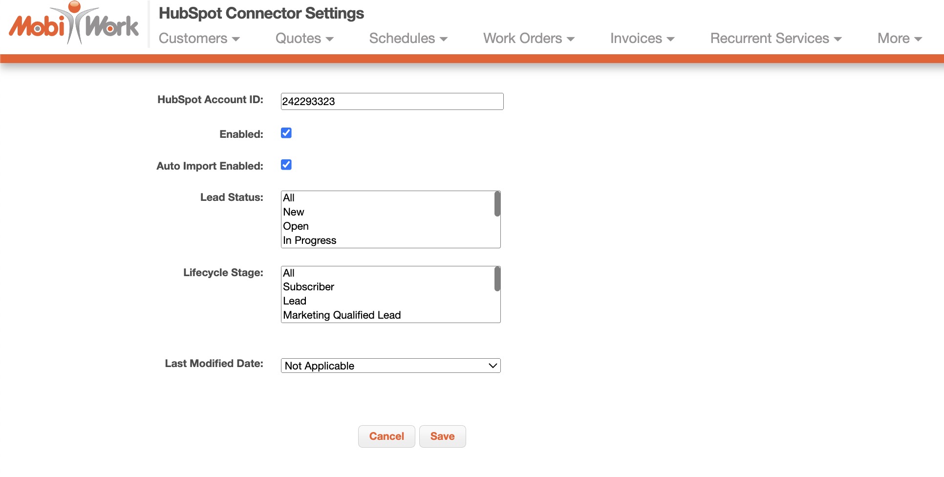This screenshot has height=477, width=944.
Task: Open the Last Modified Date dropdown
Action: 390,366
